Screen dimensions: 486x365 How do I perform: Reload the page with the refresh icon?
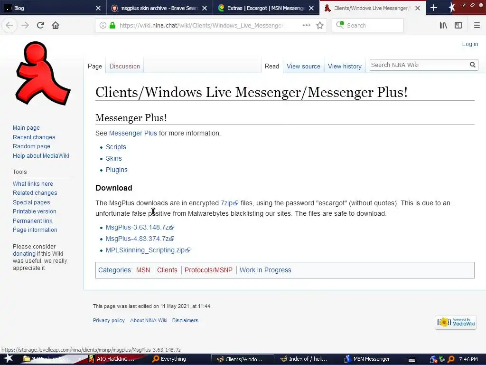40,25
